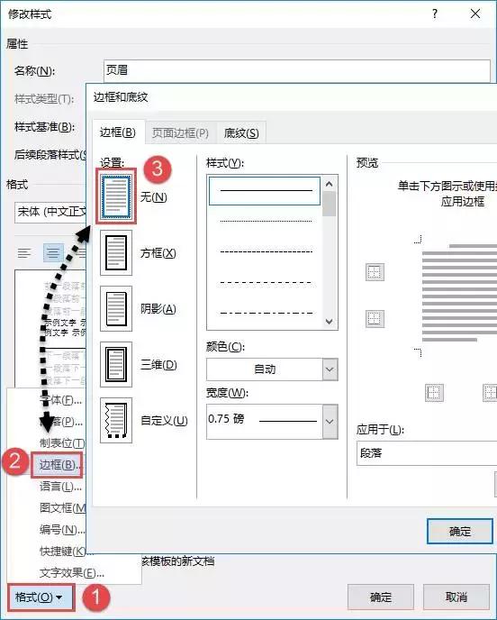Open the font dropdown showing 宋体
The width and height of the screenshot is (497, 620).
pyautogui.click(x=50, y=213)
